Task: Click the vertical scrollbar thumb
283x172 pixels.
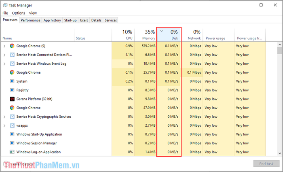Action: point(280,51)
